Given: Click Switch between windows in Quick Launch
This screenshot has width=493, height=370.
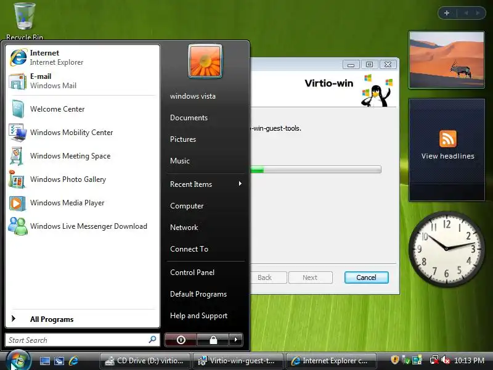Looking at the screenshot, I should coord(59,361).
